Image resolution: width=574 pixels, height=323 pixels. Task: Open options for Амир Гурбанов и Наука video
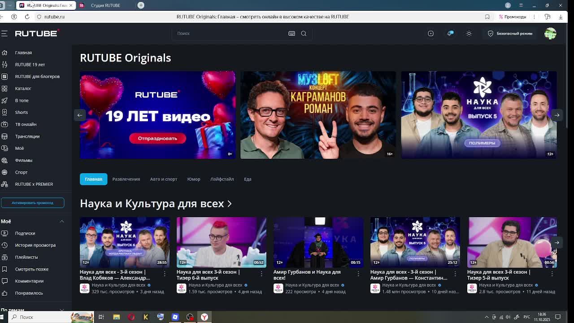click(358, 273)
